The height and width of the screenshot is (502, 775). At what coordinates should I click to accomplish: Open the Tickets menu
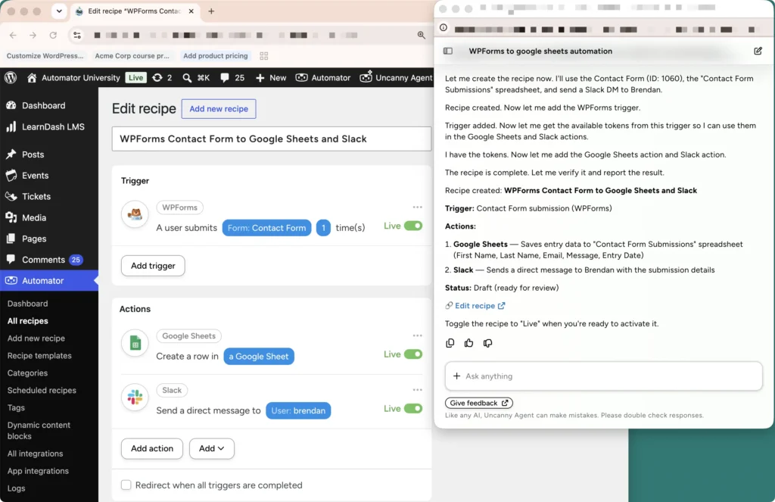(36, 196)
